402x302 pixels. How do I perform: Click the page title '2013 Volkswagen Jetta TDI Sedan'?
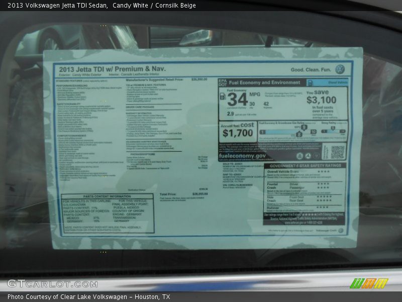(58, 6)
